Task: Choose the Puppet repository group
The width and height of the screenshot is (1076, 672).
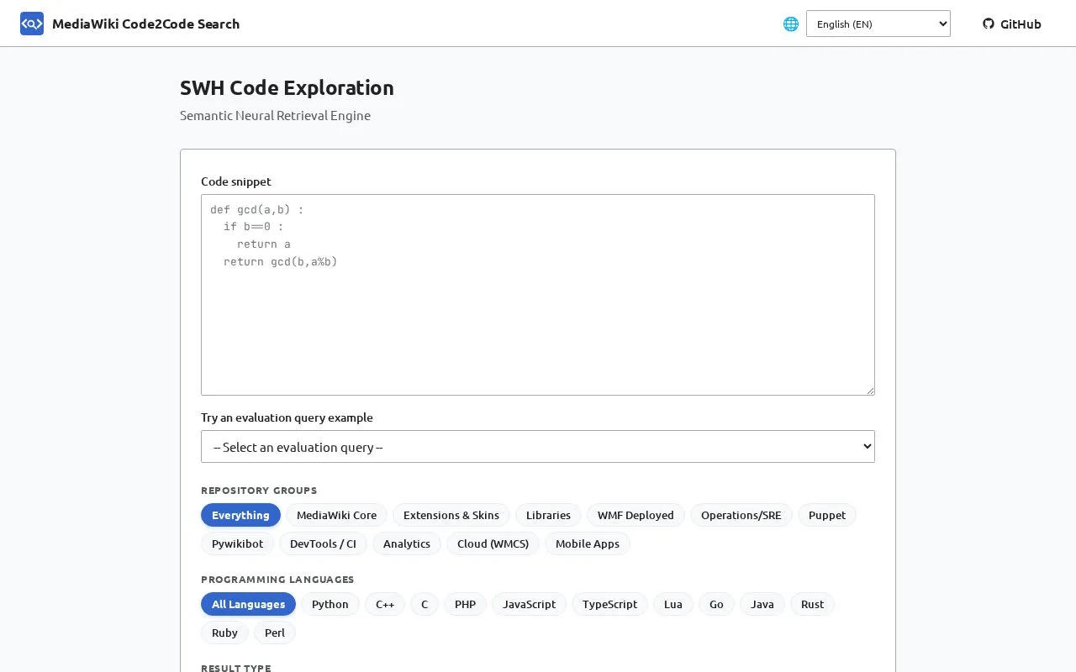Action: click(827, 515)
